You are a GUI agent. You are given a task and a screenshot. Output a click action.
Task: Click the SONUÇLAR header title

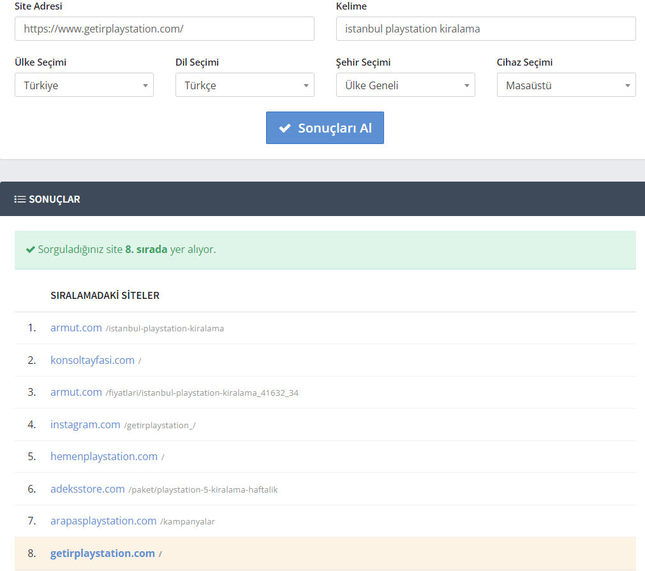click(x=54, y=199)
